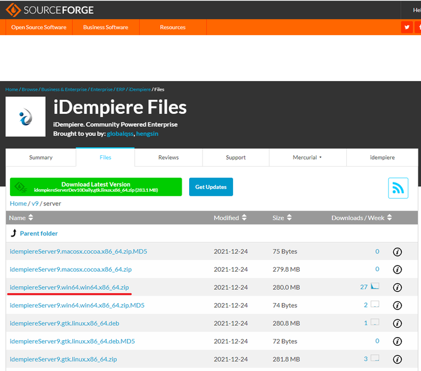Select the Files tab

click(x=106, y=157)
